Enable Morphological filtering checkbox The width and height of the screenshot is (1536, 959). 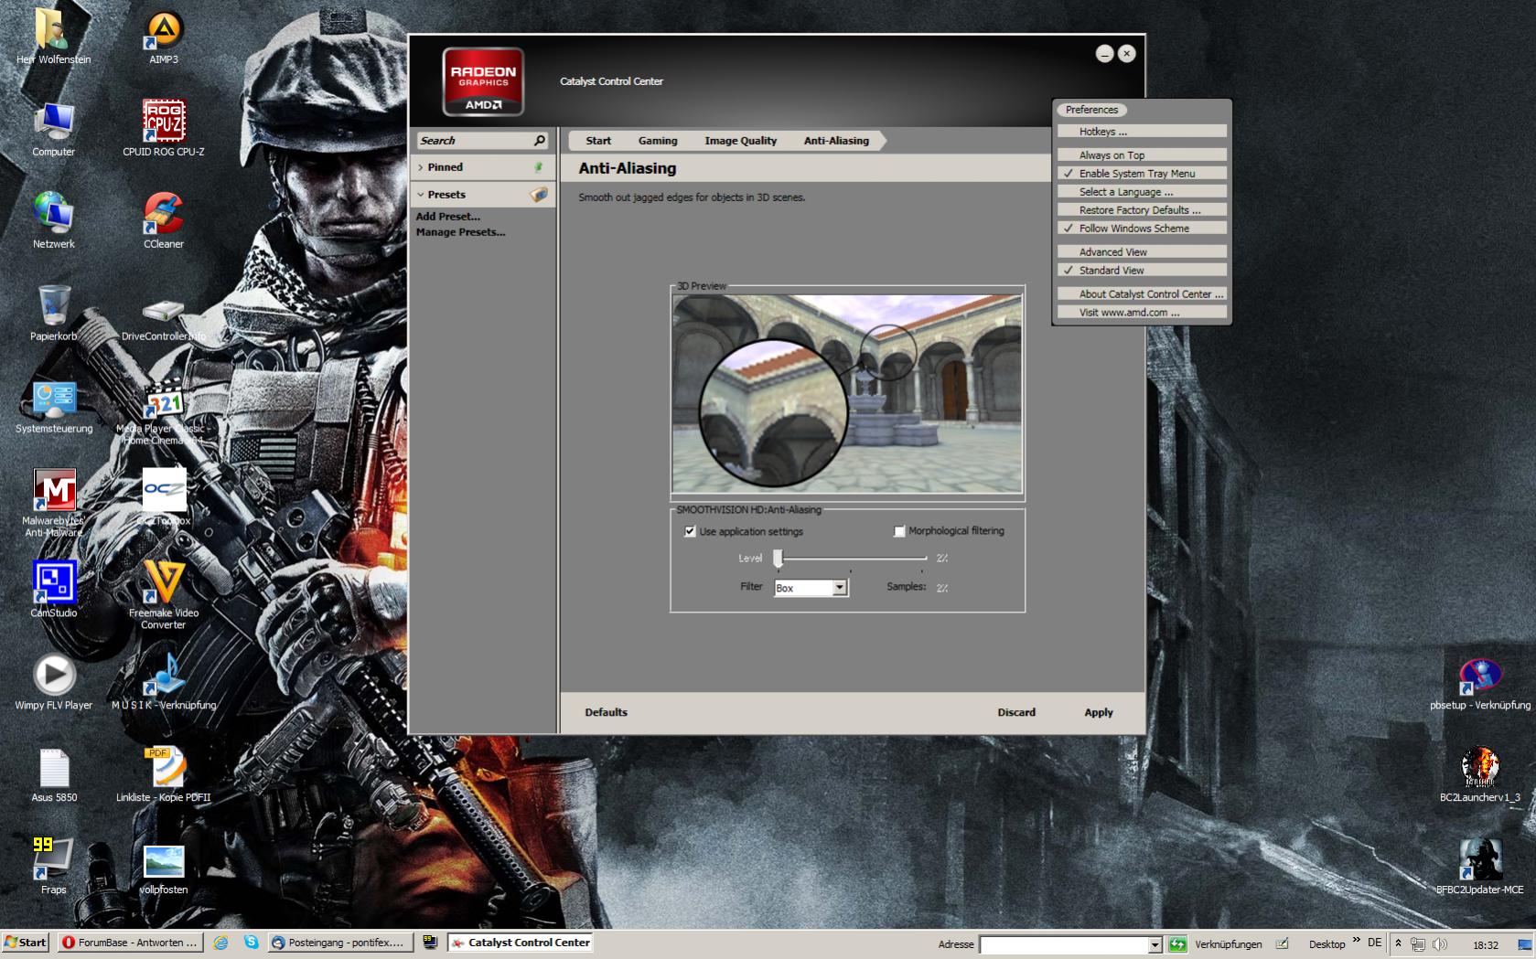899,531
